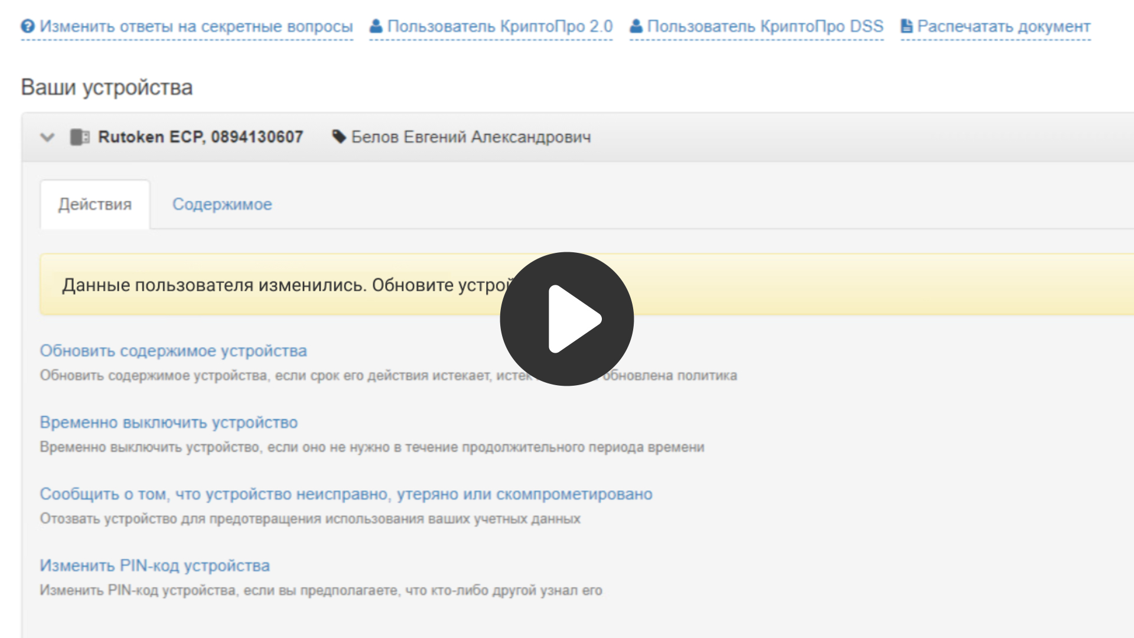Click Временно выключить устройство
This screenshot has width=1134, height=638.
click(x=168, y=422)
